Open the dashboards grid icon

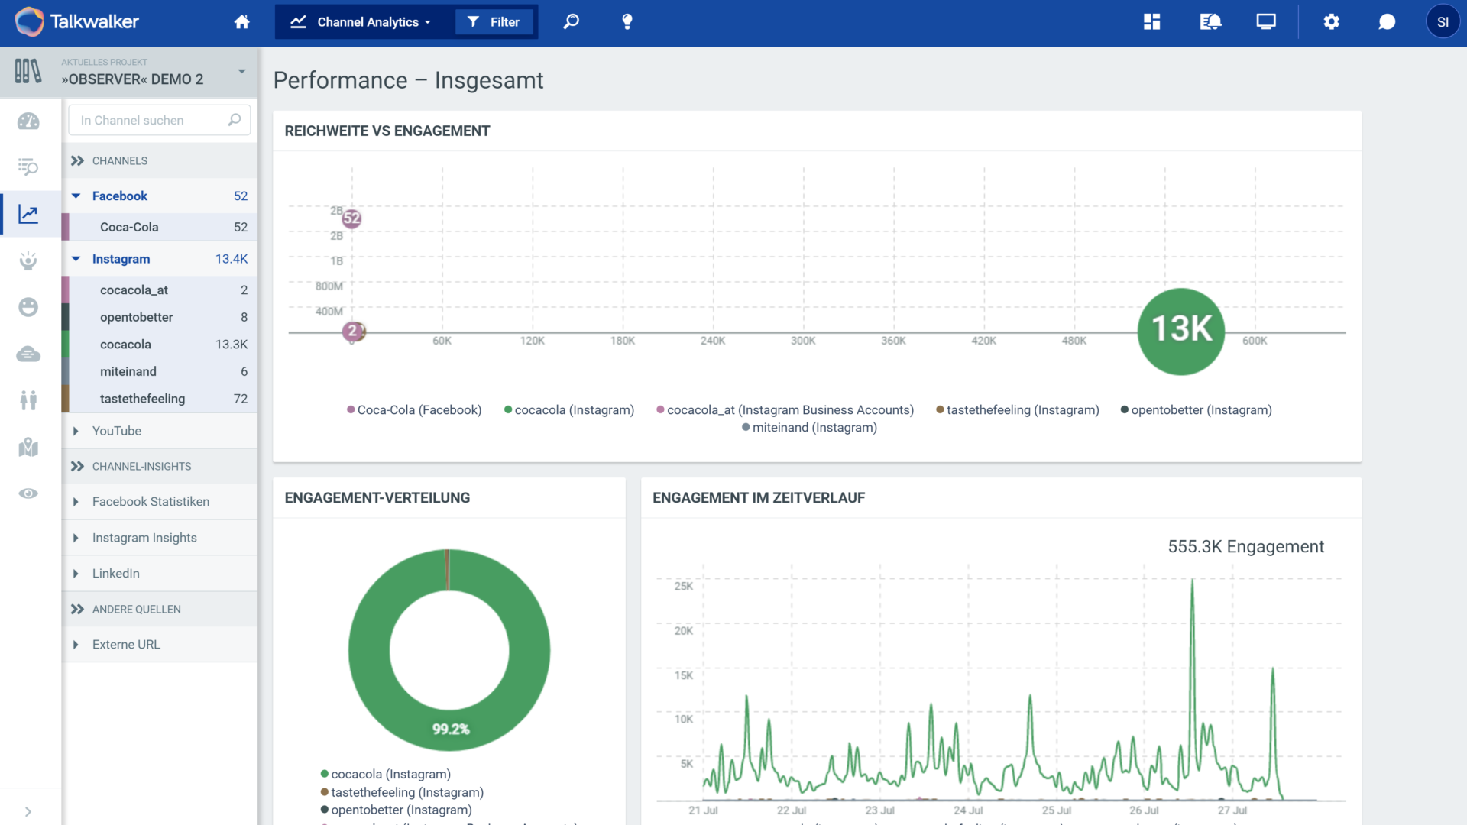(x=1151, y=21)
